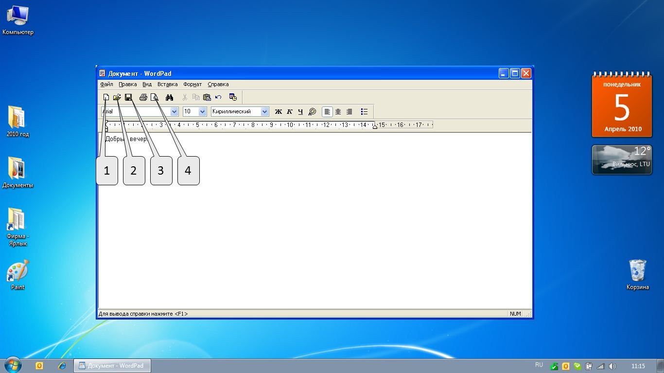
Task: Click the Find binoculars icon
Action: 169,97
